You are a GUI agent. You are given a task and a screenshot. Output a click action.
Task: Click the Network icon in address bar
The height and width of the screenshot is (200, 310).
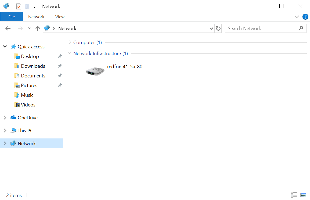tap(47, 28)
